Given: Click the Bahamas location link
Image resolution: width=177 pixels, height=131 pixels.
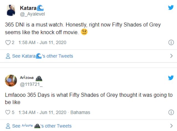Looking at the screenshot, I should tap(80, 112).
